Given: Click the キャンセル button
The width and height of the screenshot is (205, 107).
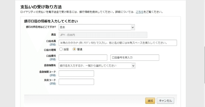Looking at the screenshot, I should tap(165, 101).
